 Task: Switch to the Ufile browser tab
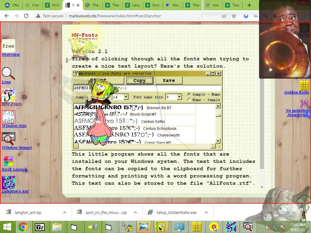click(12, 5)
